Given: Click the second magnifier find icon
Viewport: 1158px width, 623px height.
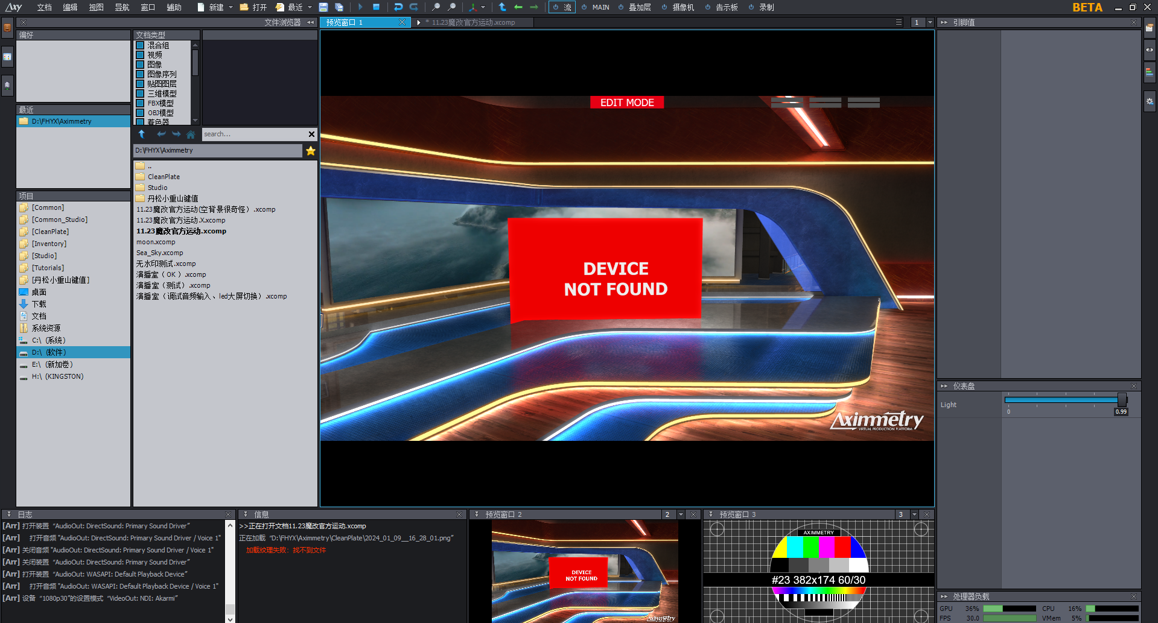Looking at the screenshot, I should pos(451,7).
